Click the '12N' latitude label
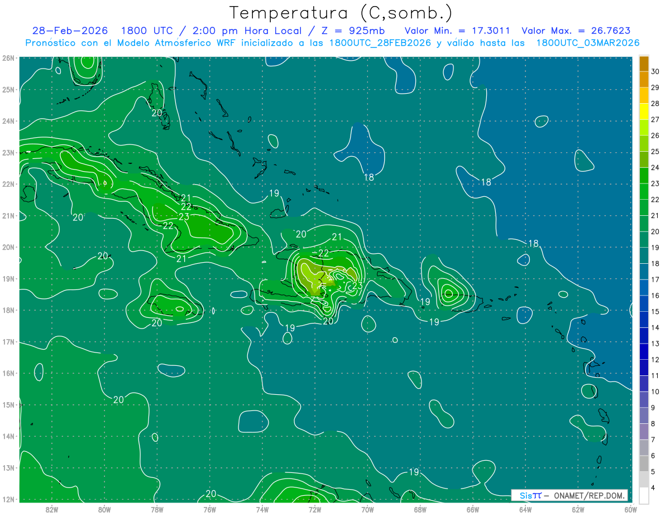Viewport: 670px width, 517px height. [8, 499]
